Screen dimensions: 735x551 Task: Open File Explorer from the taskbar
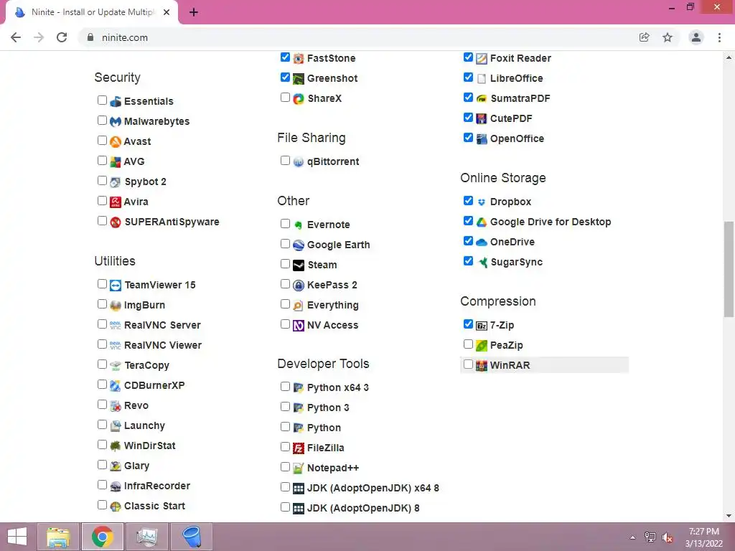(59, 537)
